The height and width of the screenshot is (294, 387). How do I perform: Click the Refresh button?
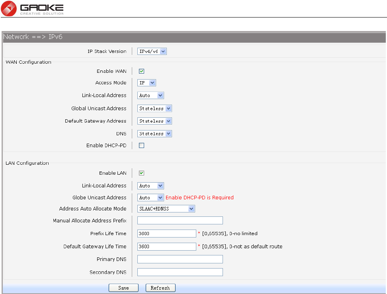[x=160, y=288]
